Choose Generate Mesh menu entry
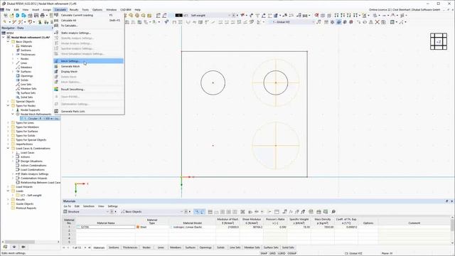This screenshot has height=256, width=455. click(88, 66)
